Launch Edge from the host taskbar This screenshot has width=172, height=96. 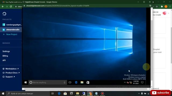[59, 94]
